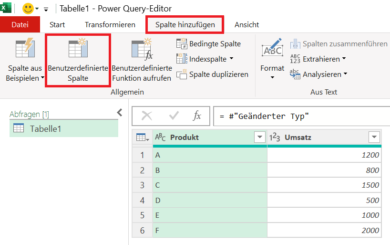Click the Umsatz value 1500
This screenshot has width=390, height=245.
[x=324, y=185]
